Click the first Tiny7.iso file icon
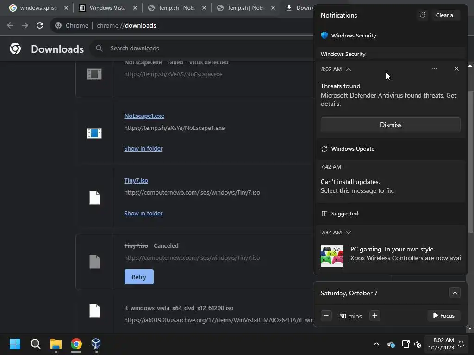 point(94,198)
